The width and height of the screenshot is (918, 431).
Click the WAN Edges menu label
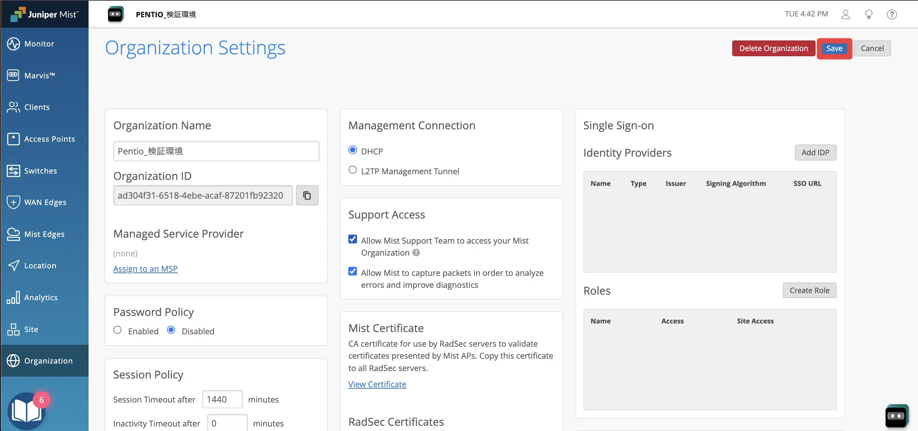(x=45, y=202)
